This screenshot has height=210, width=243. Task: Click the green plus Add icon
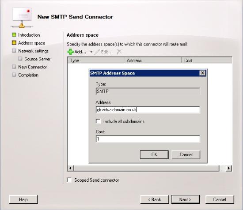(70, 52)
